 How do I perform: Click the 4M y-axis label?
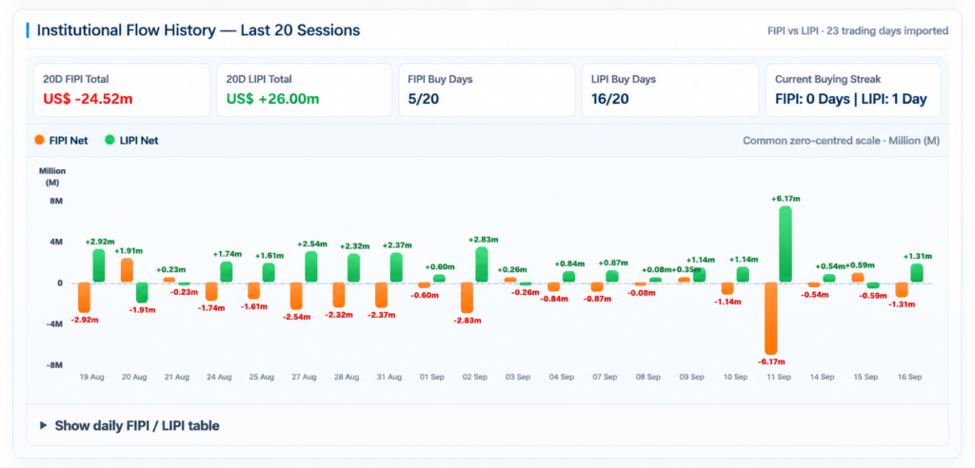(56, 242)
